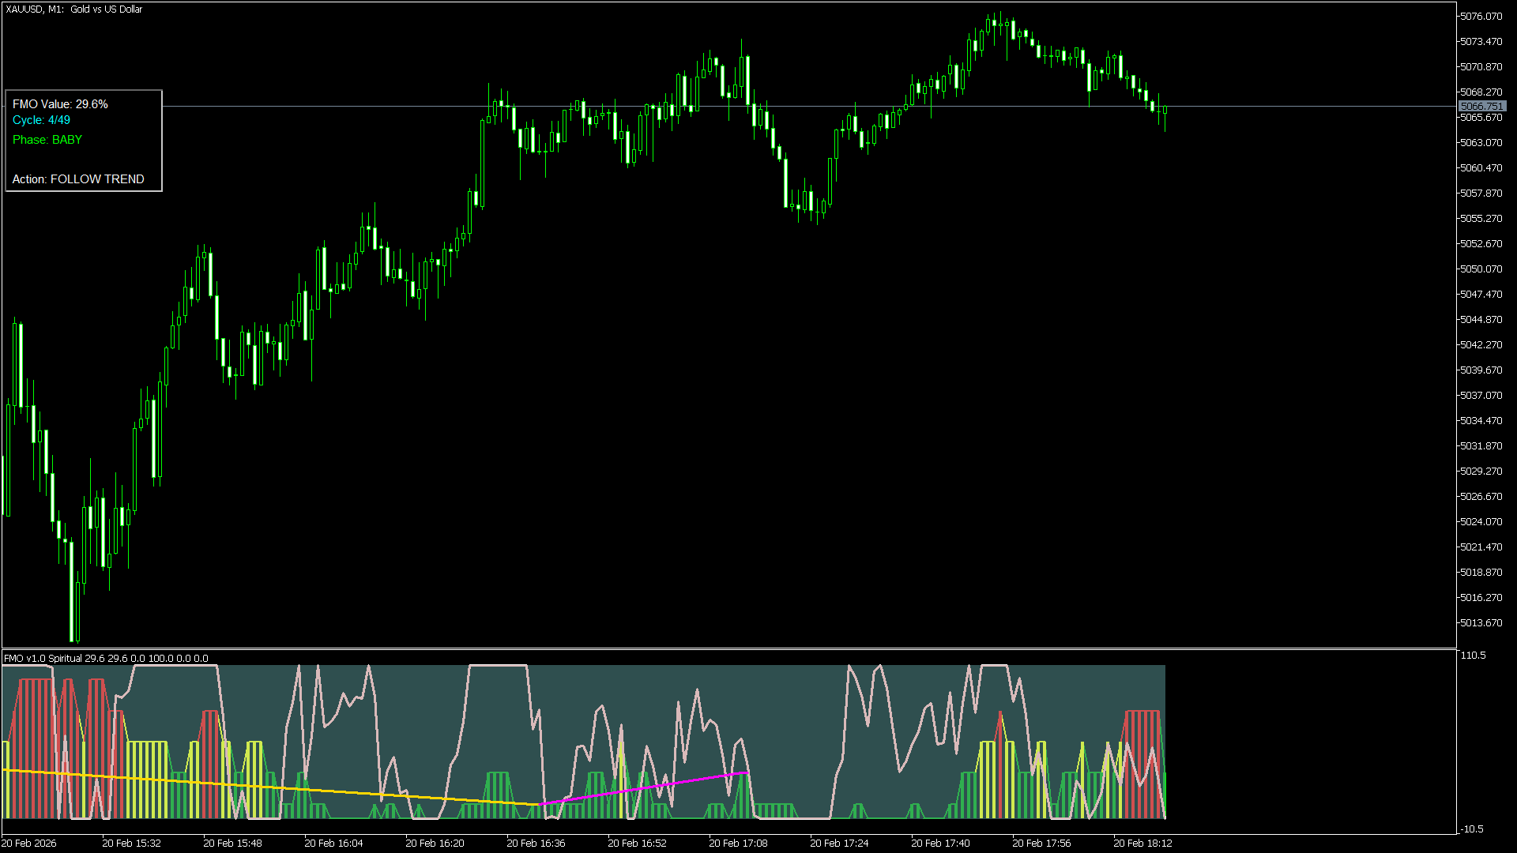Click the 110.5 indicator scale label
This screenshot has height=853, width=1517.
coord(1474,656)
